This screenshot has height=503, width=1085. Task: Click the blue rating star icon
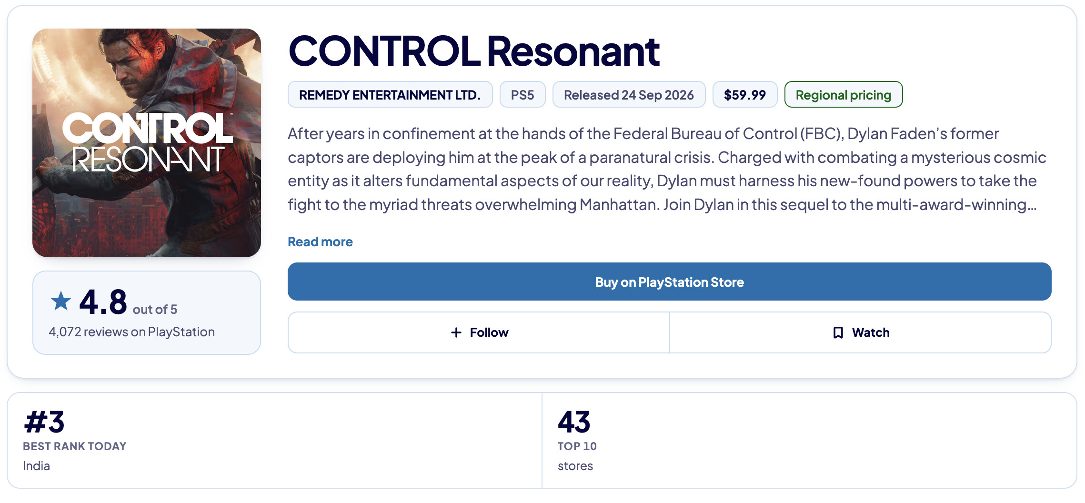point(61,301)
